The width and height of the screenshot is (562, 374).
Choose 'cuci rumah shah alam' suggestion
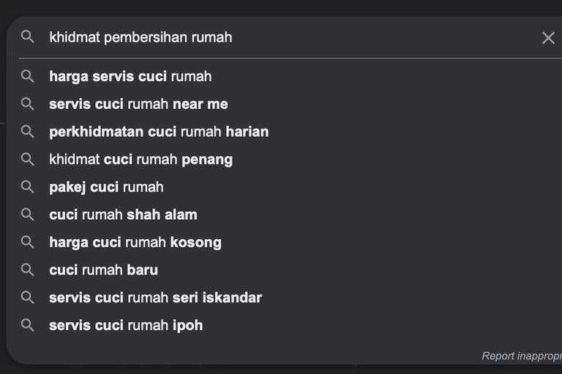pyautogui.click(x=123, y=215)
